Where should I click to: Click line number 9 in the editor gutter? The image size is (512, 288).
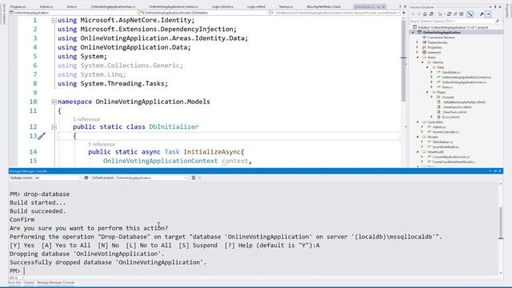click(34, 93)
